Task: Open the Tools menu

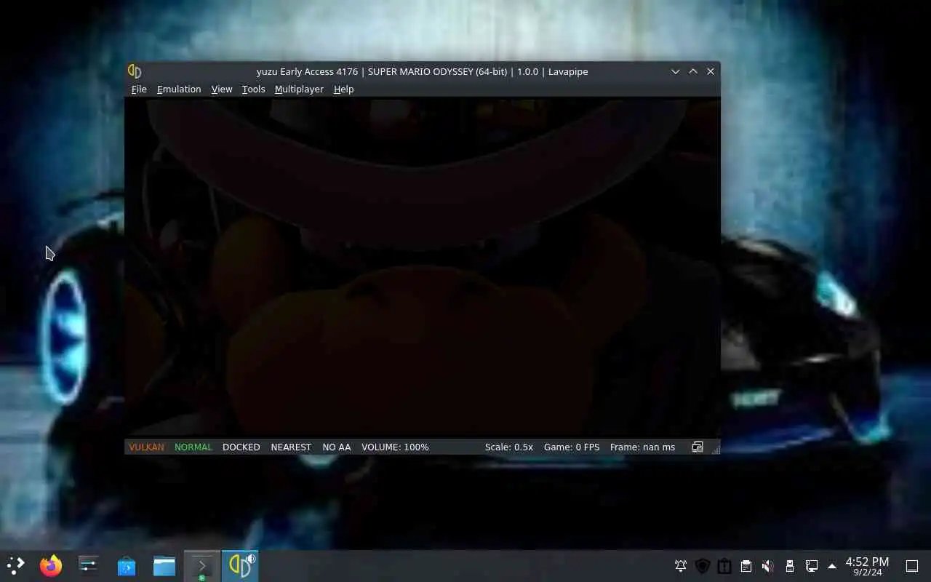Action: 253,89
